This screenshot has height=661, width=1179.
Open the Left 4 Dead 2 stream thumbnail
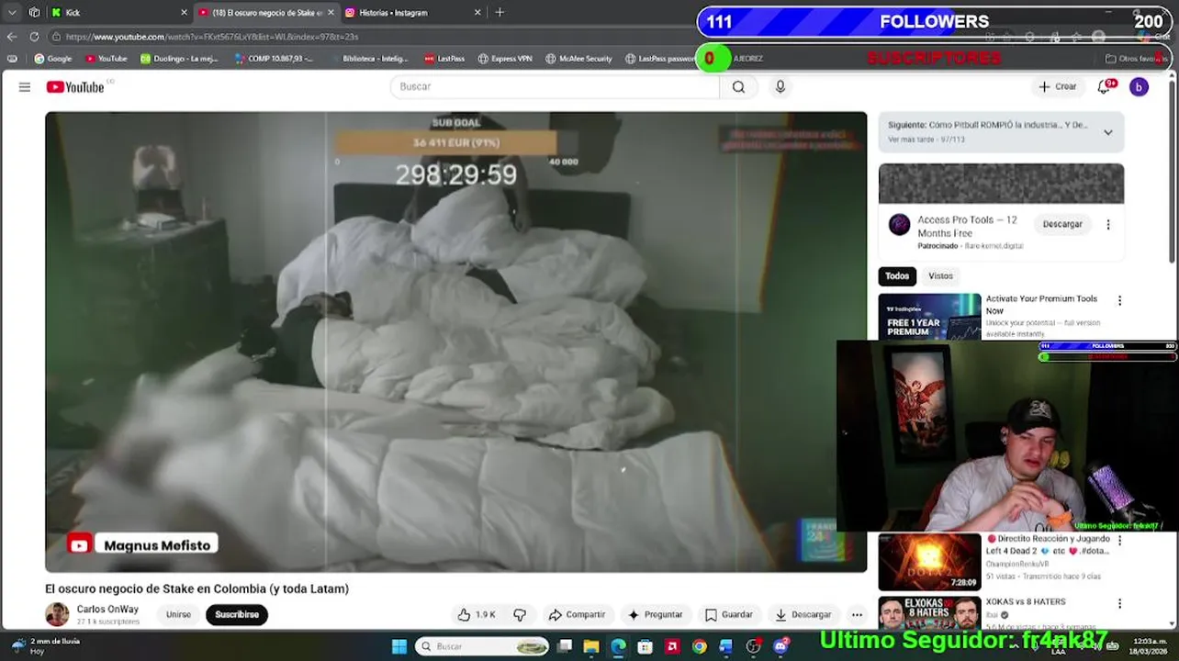pyautogui.click(x=929, y=562)
